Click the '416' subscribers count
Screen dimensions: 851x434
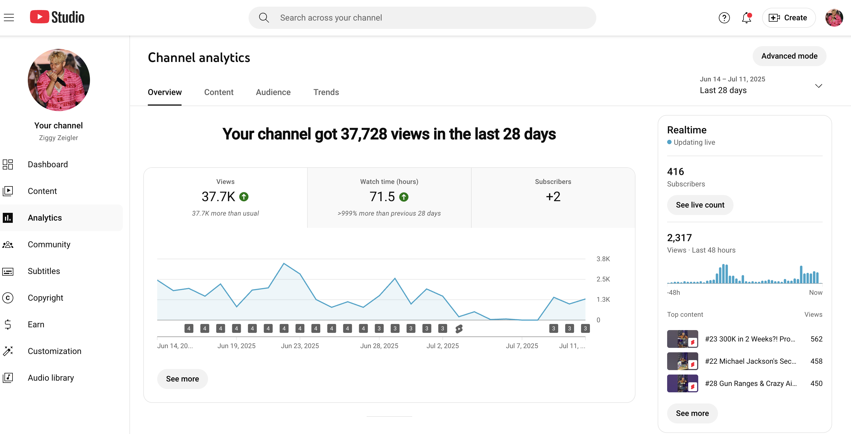click(x=675, y=171)
